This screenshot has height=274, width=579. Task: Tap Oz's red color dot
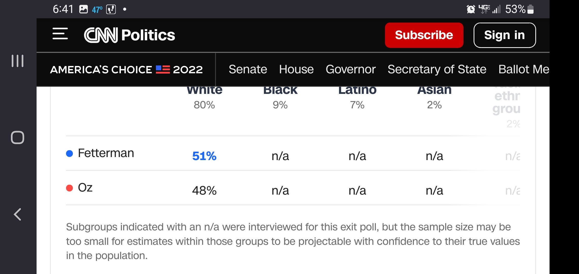(69, 188)
